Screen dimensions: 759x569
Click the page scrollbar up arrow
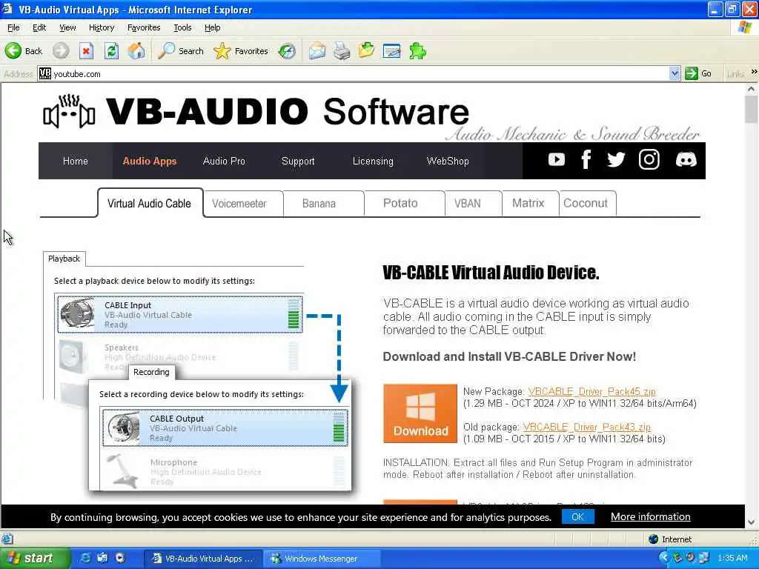[752, 89]
